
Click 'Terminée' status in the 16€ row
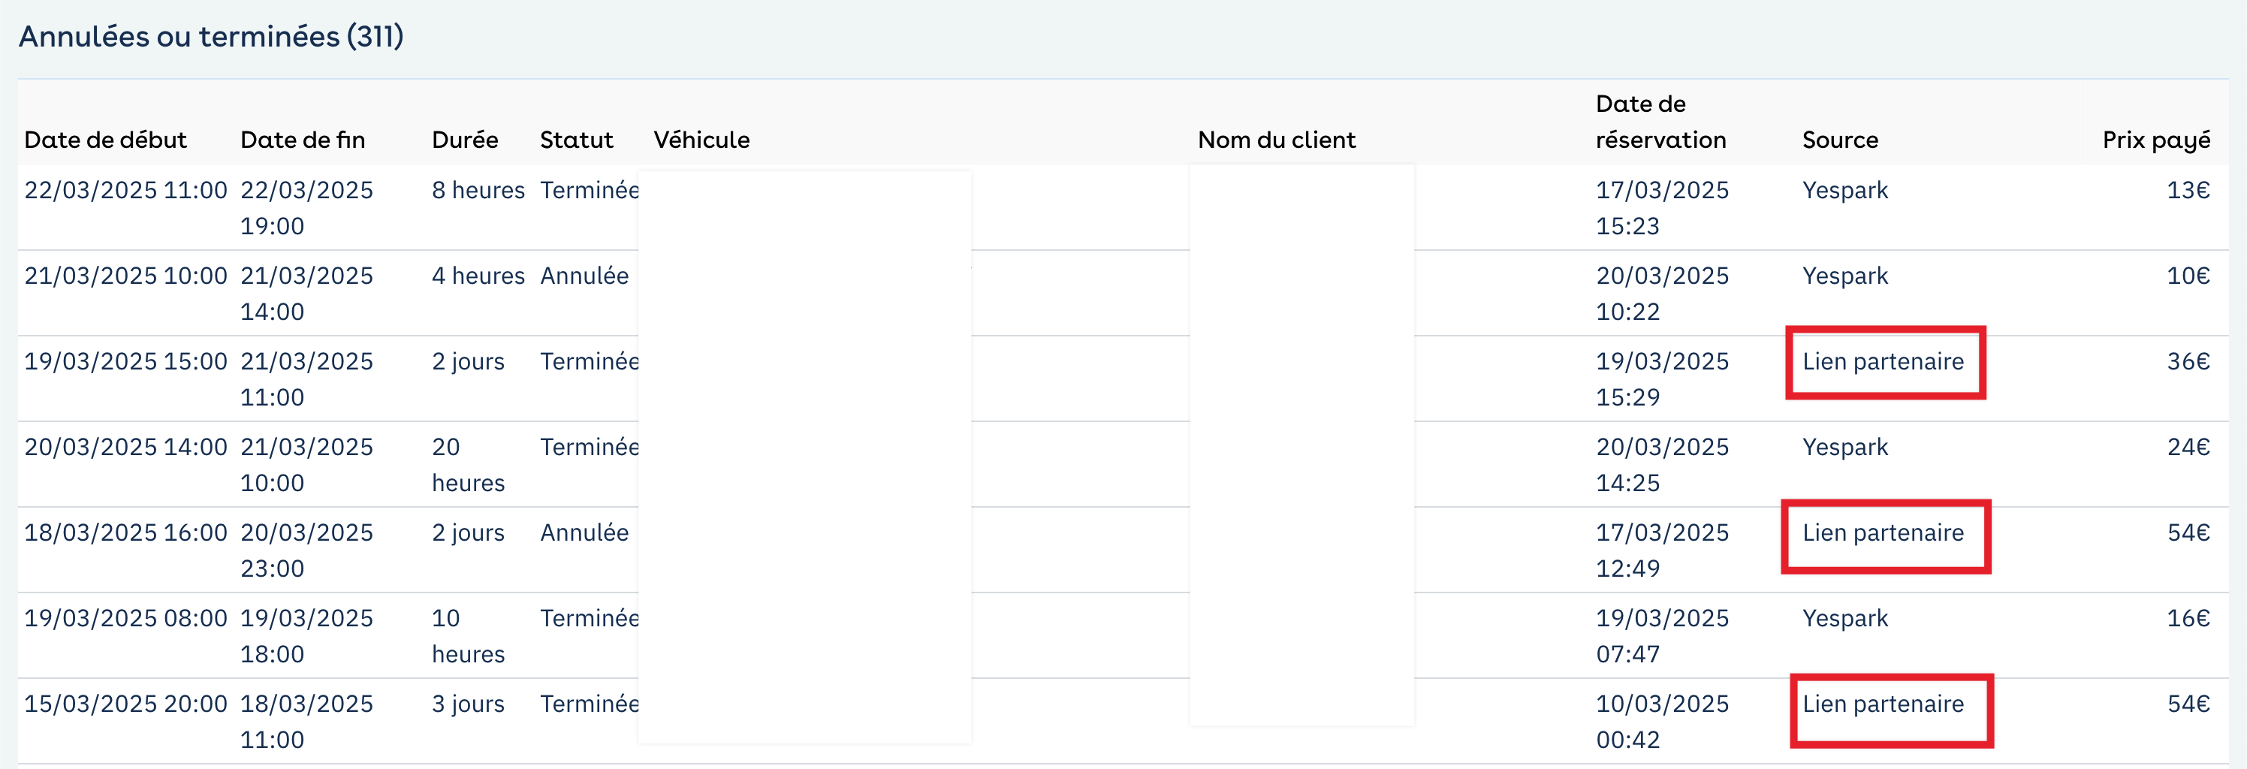click(590, 617)
